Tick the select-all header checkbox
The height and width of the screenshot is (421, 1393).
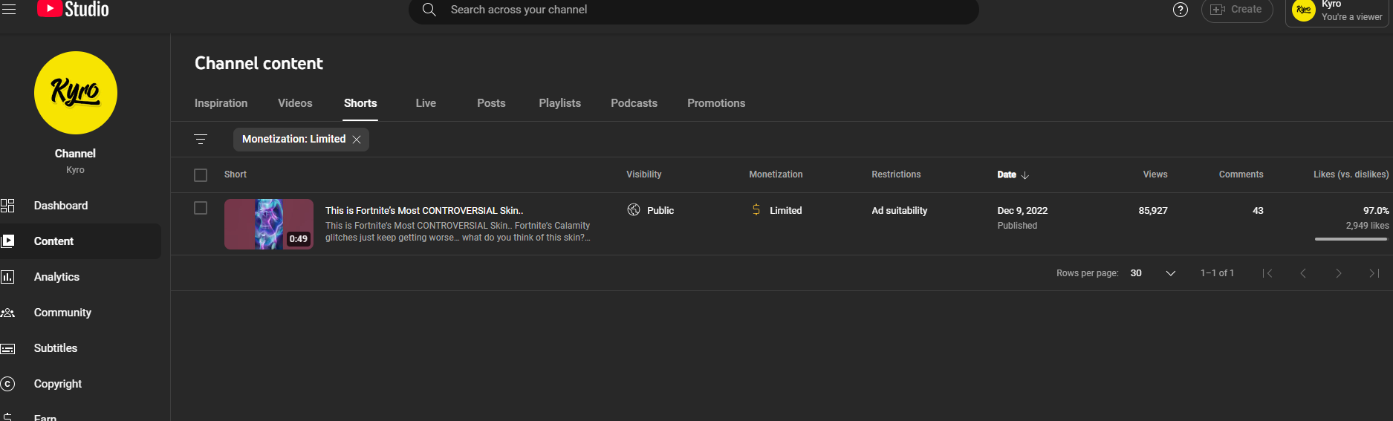[x=201, y=175]
